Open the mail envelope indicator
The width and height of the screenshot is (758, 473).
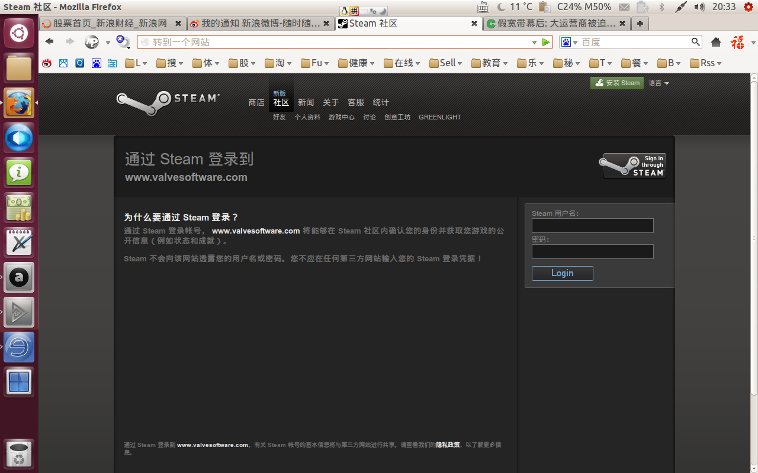click(x=624, y=7)
